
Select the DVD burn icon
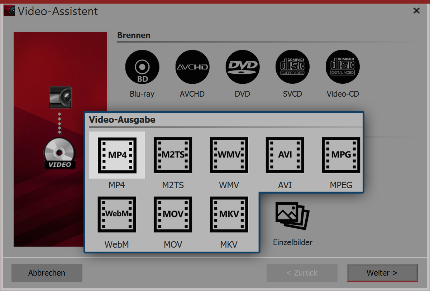click(242, 67)
